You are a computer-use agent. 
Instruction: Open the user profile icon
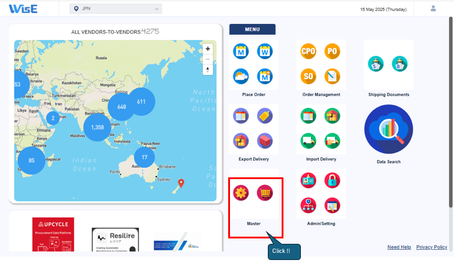click(433, 8)
